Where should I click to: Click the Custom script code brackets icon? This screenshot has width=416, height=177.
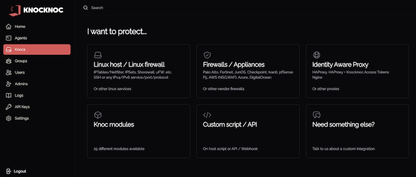tap(207, 115)
